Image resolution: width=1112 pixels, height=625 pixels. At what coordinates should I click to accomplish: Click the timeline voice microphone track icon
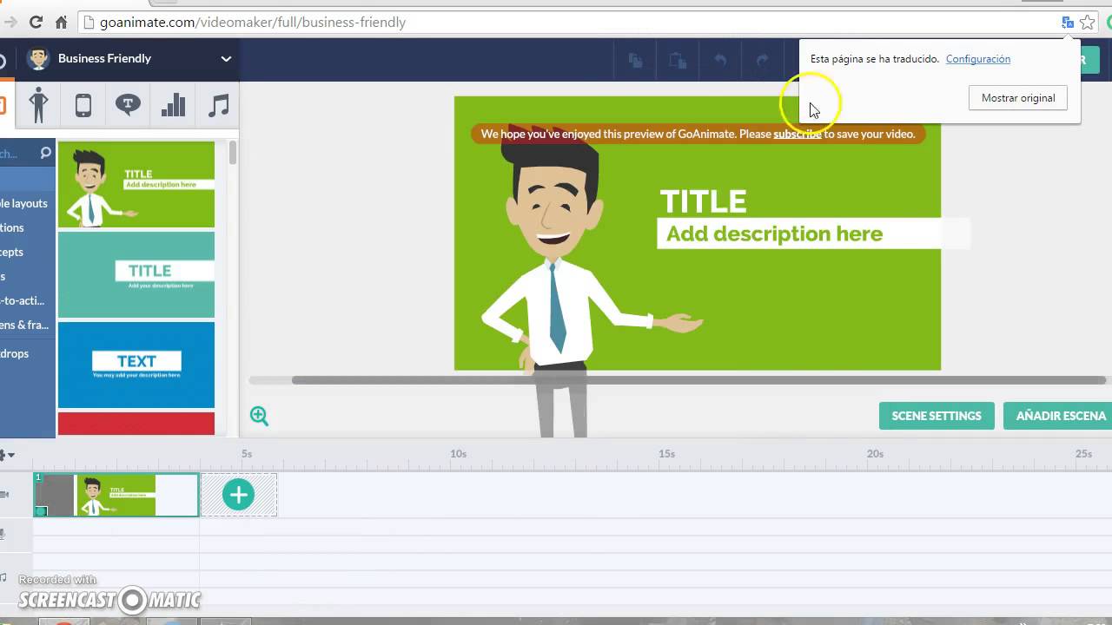click(3, 534)
